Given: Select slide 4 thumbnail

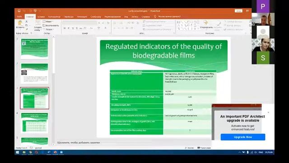Looking at the screenshot, I should click(x=34, y=123).
